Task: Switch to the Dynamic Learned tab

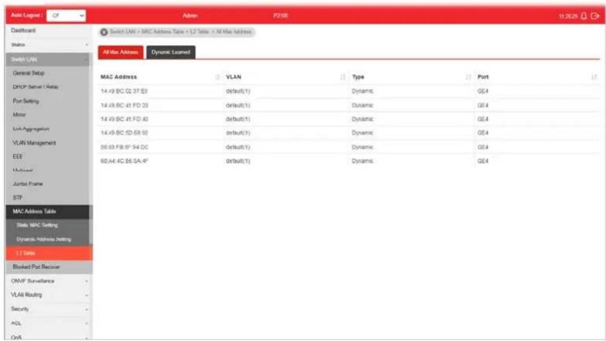Action: [171, 52]
